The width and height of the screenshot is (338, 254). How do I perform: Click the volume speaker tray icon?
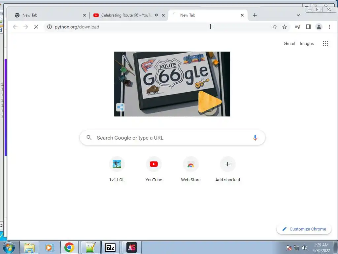tap(305, 248)
